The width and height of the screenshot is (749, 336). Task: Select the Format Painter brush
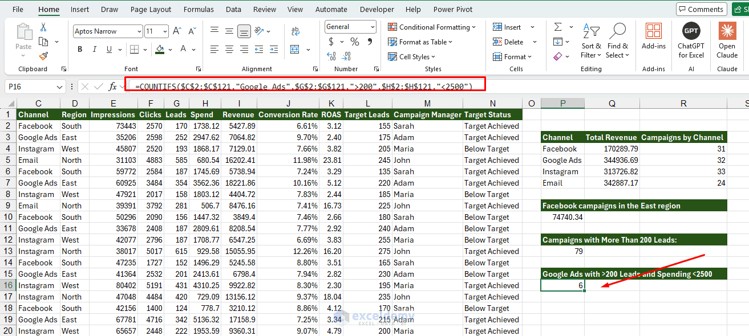[43, 56]
